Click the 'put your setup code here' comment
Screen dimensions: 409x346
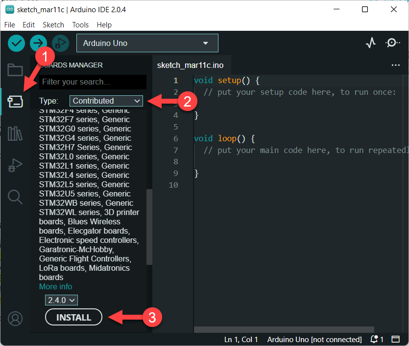[x=300, y=92]
